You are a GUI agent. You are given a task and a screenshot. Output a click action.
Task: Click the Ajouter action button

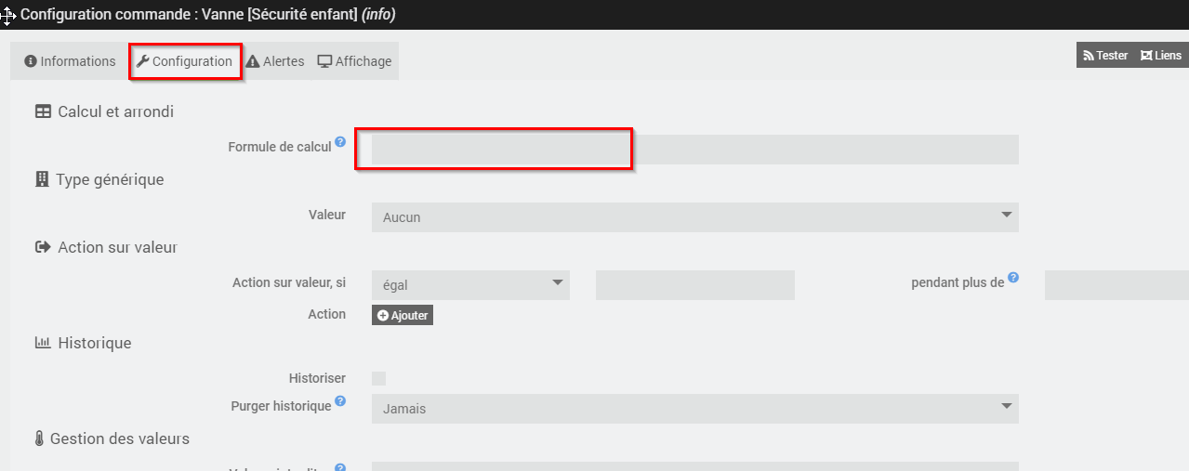[403, 316]
